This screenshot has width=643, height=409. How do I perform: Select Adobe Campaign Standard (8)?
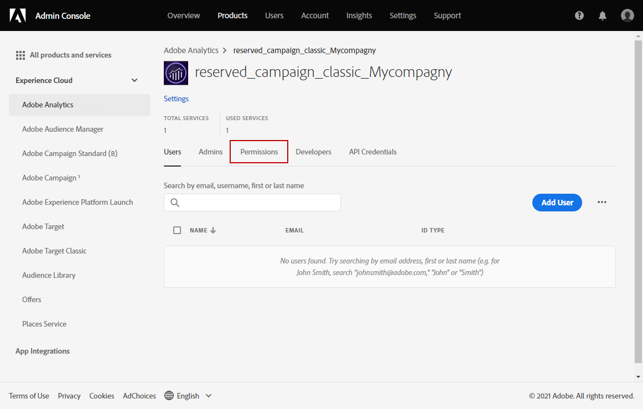coord(70,153)
